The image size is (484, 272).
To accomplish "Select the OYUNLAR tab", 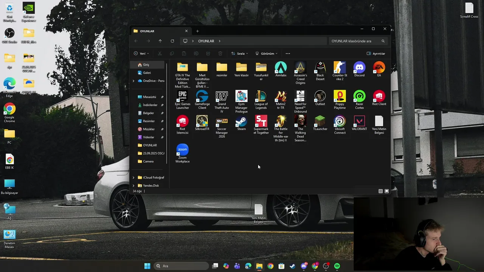I will point(161,31).
